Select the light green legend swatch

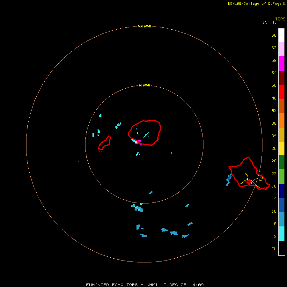pos(282,177)
